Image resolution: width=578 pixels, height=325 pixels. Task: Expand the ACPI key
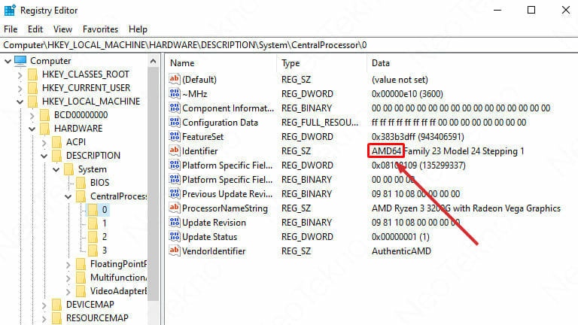click(44, 143)
